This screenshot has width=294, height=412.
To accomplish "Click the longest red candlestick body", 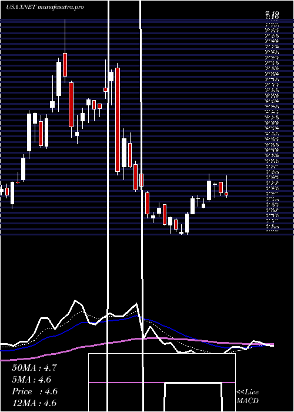I will (x=118, y=120).
